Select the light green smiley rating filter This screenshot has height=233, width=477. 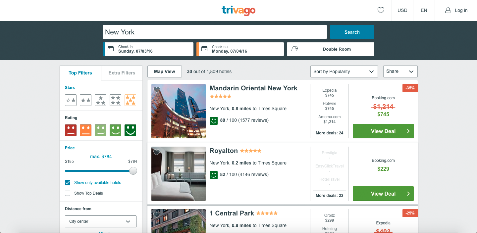coord(101,130)
